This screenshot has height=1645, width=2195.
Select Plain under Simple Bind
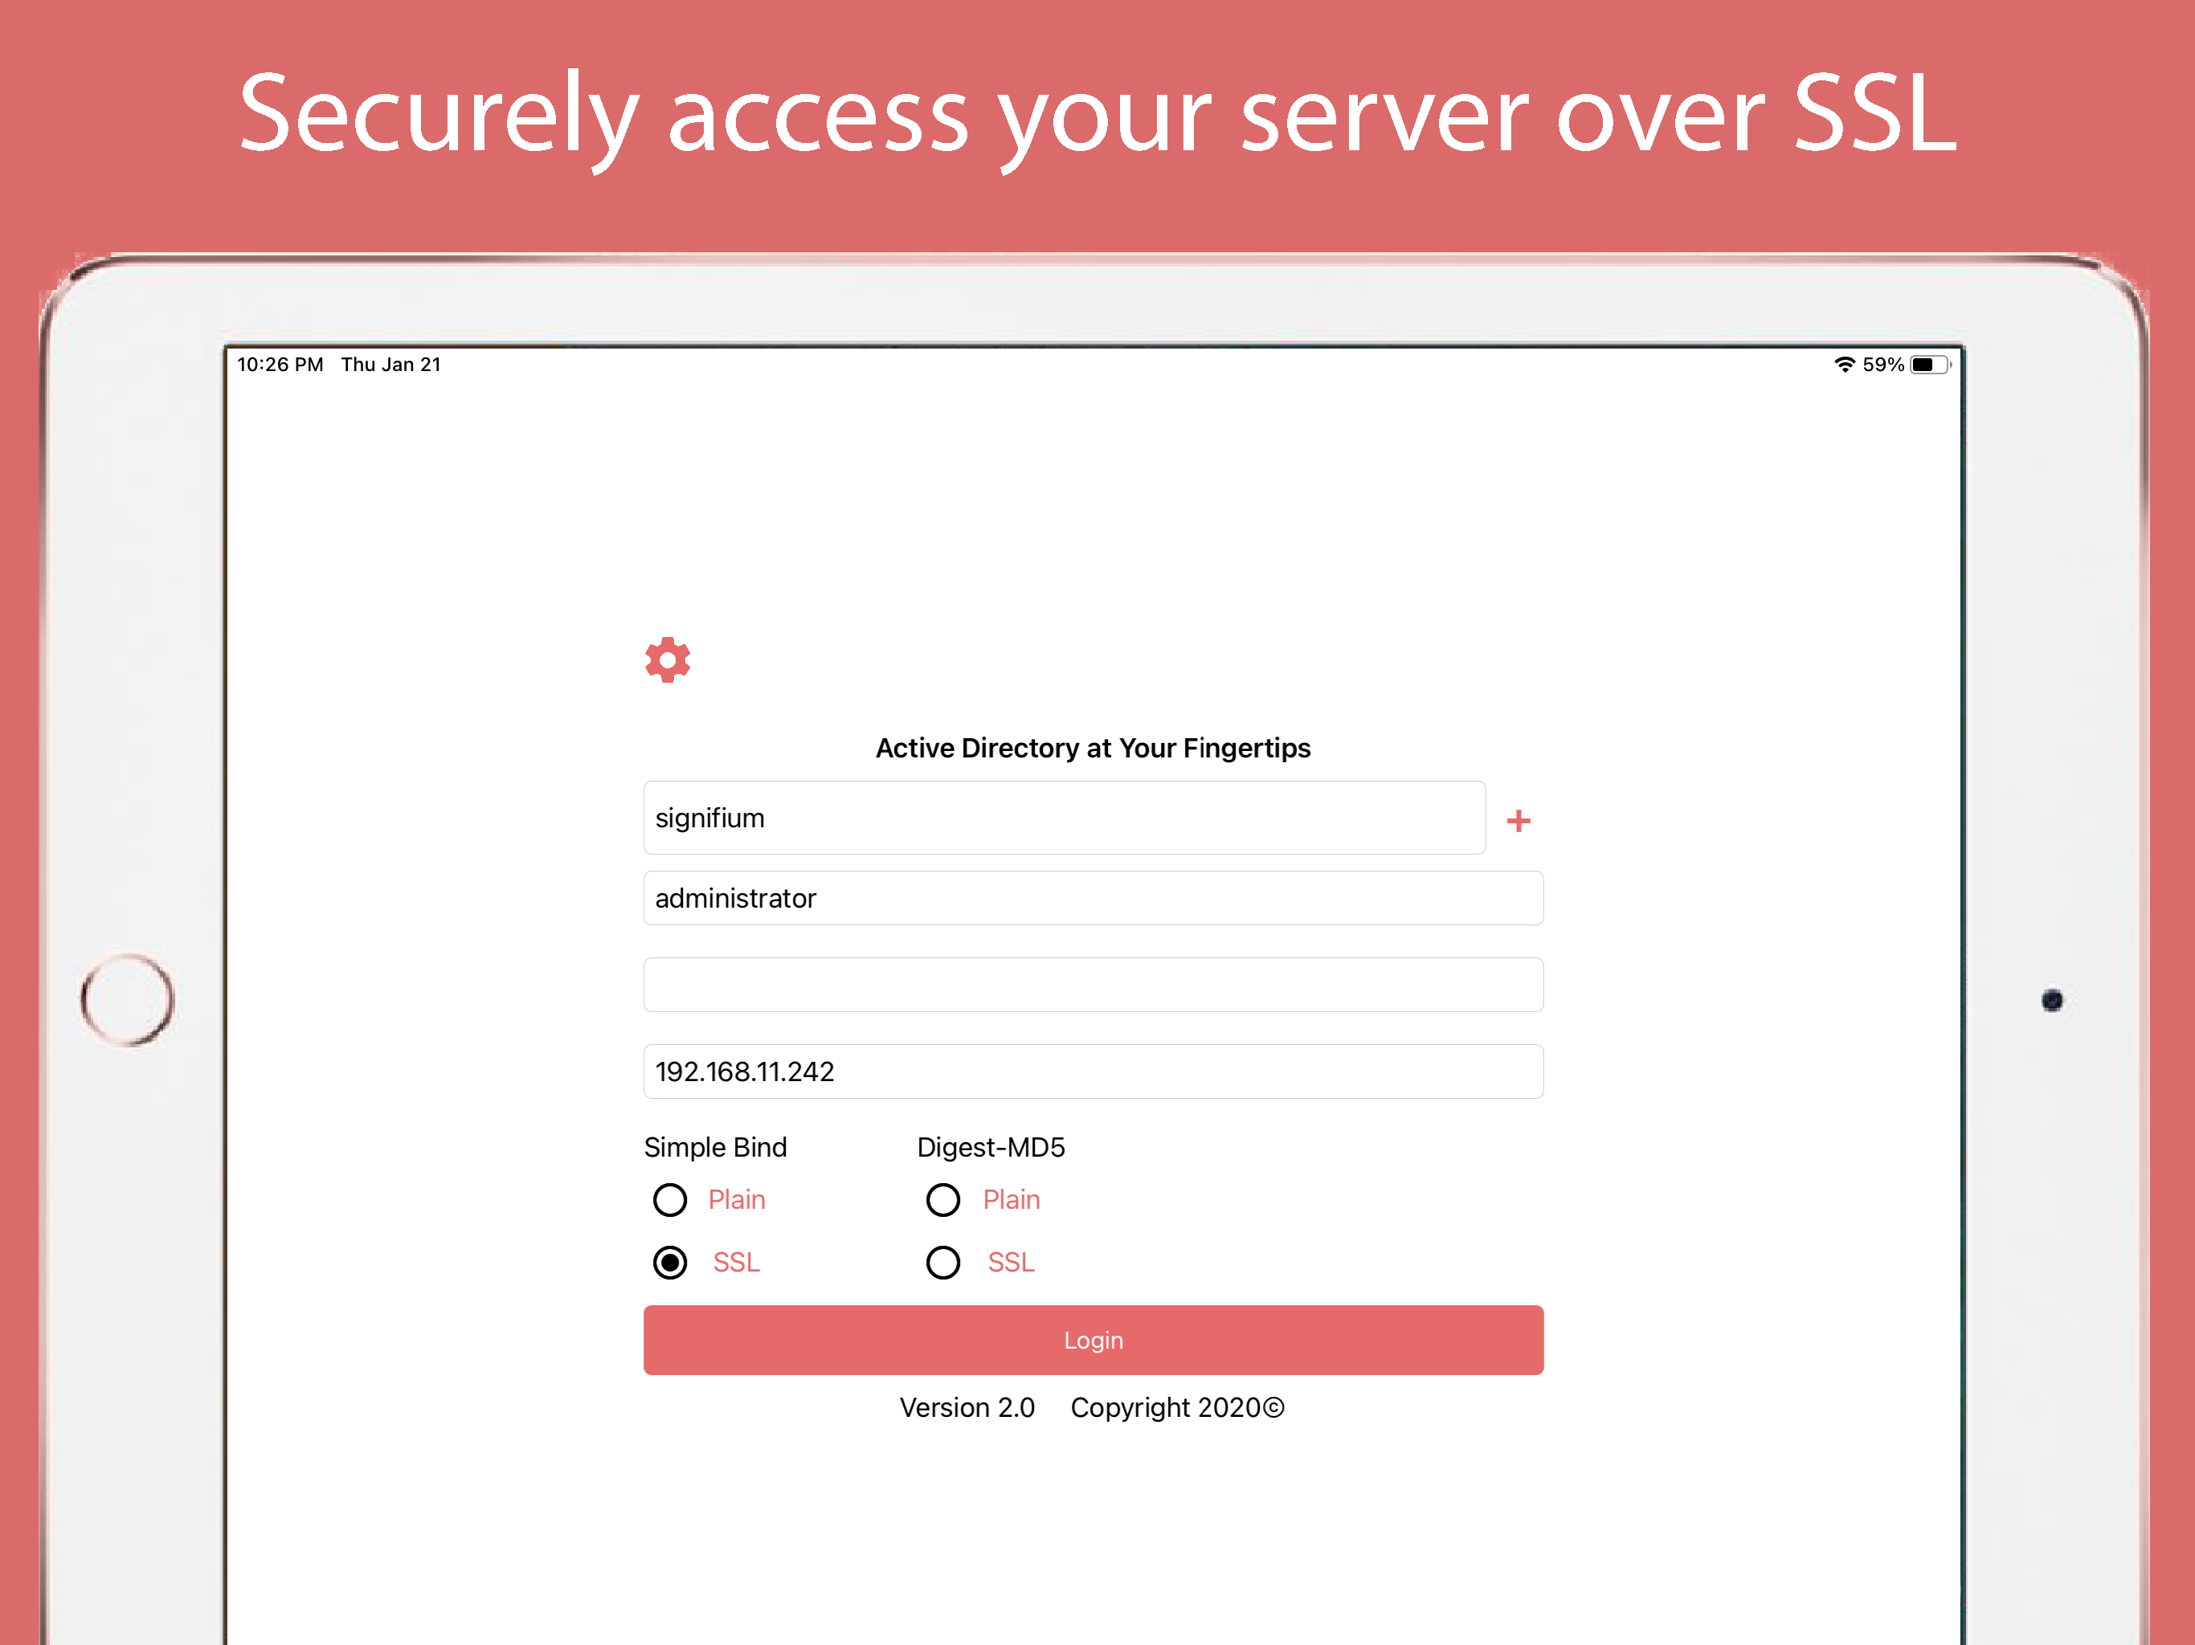670,1199
